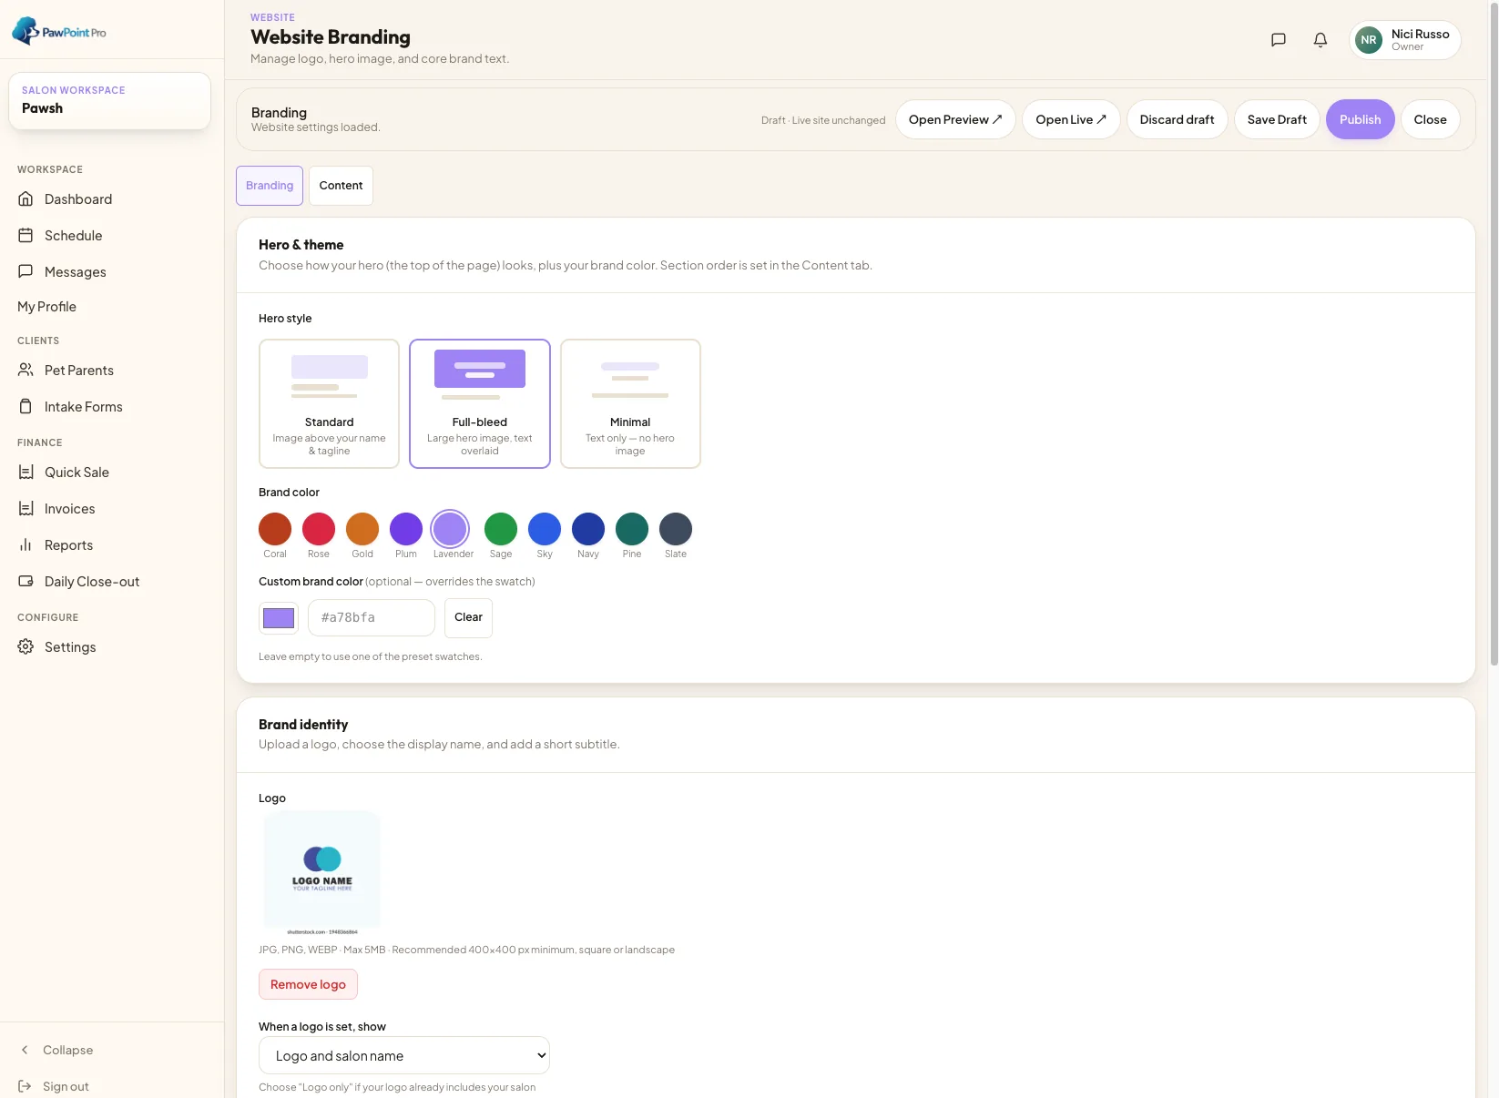This screenshot has width=1499, height=1098.
Task: Click the uploaded logo thumbnail
Action: pos(321,873)
